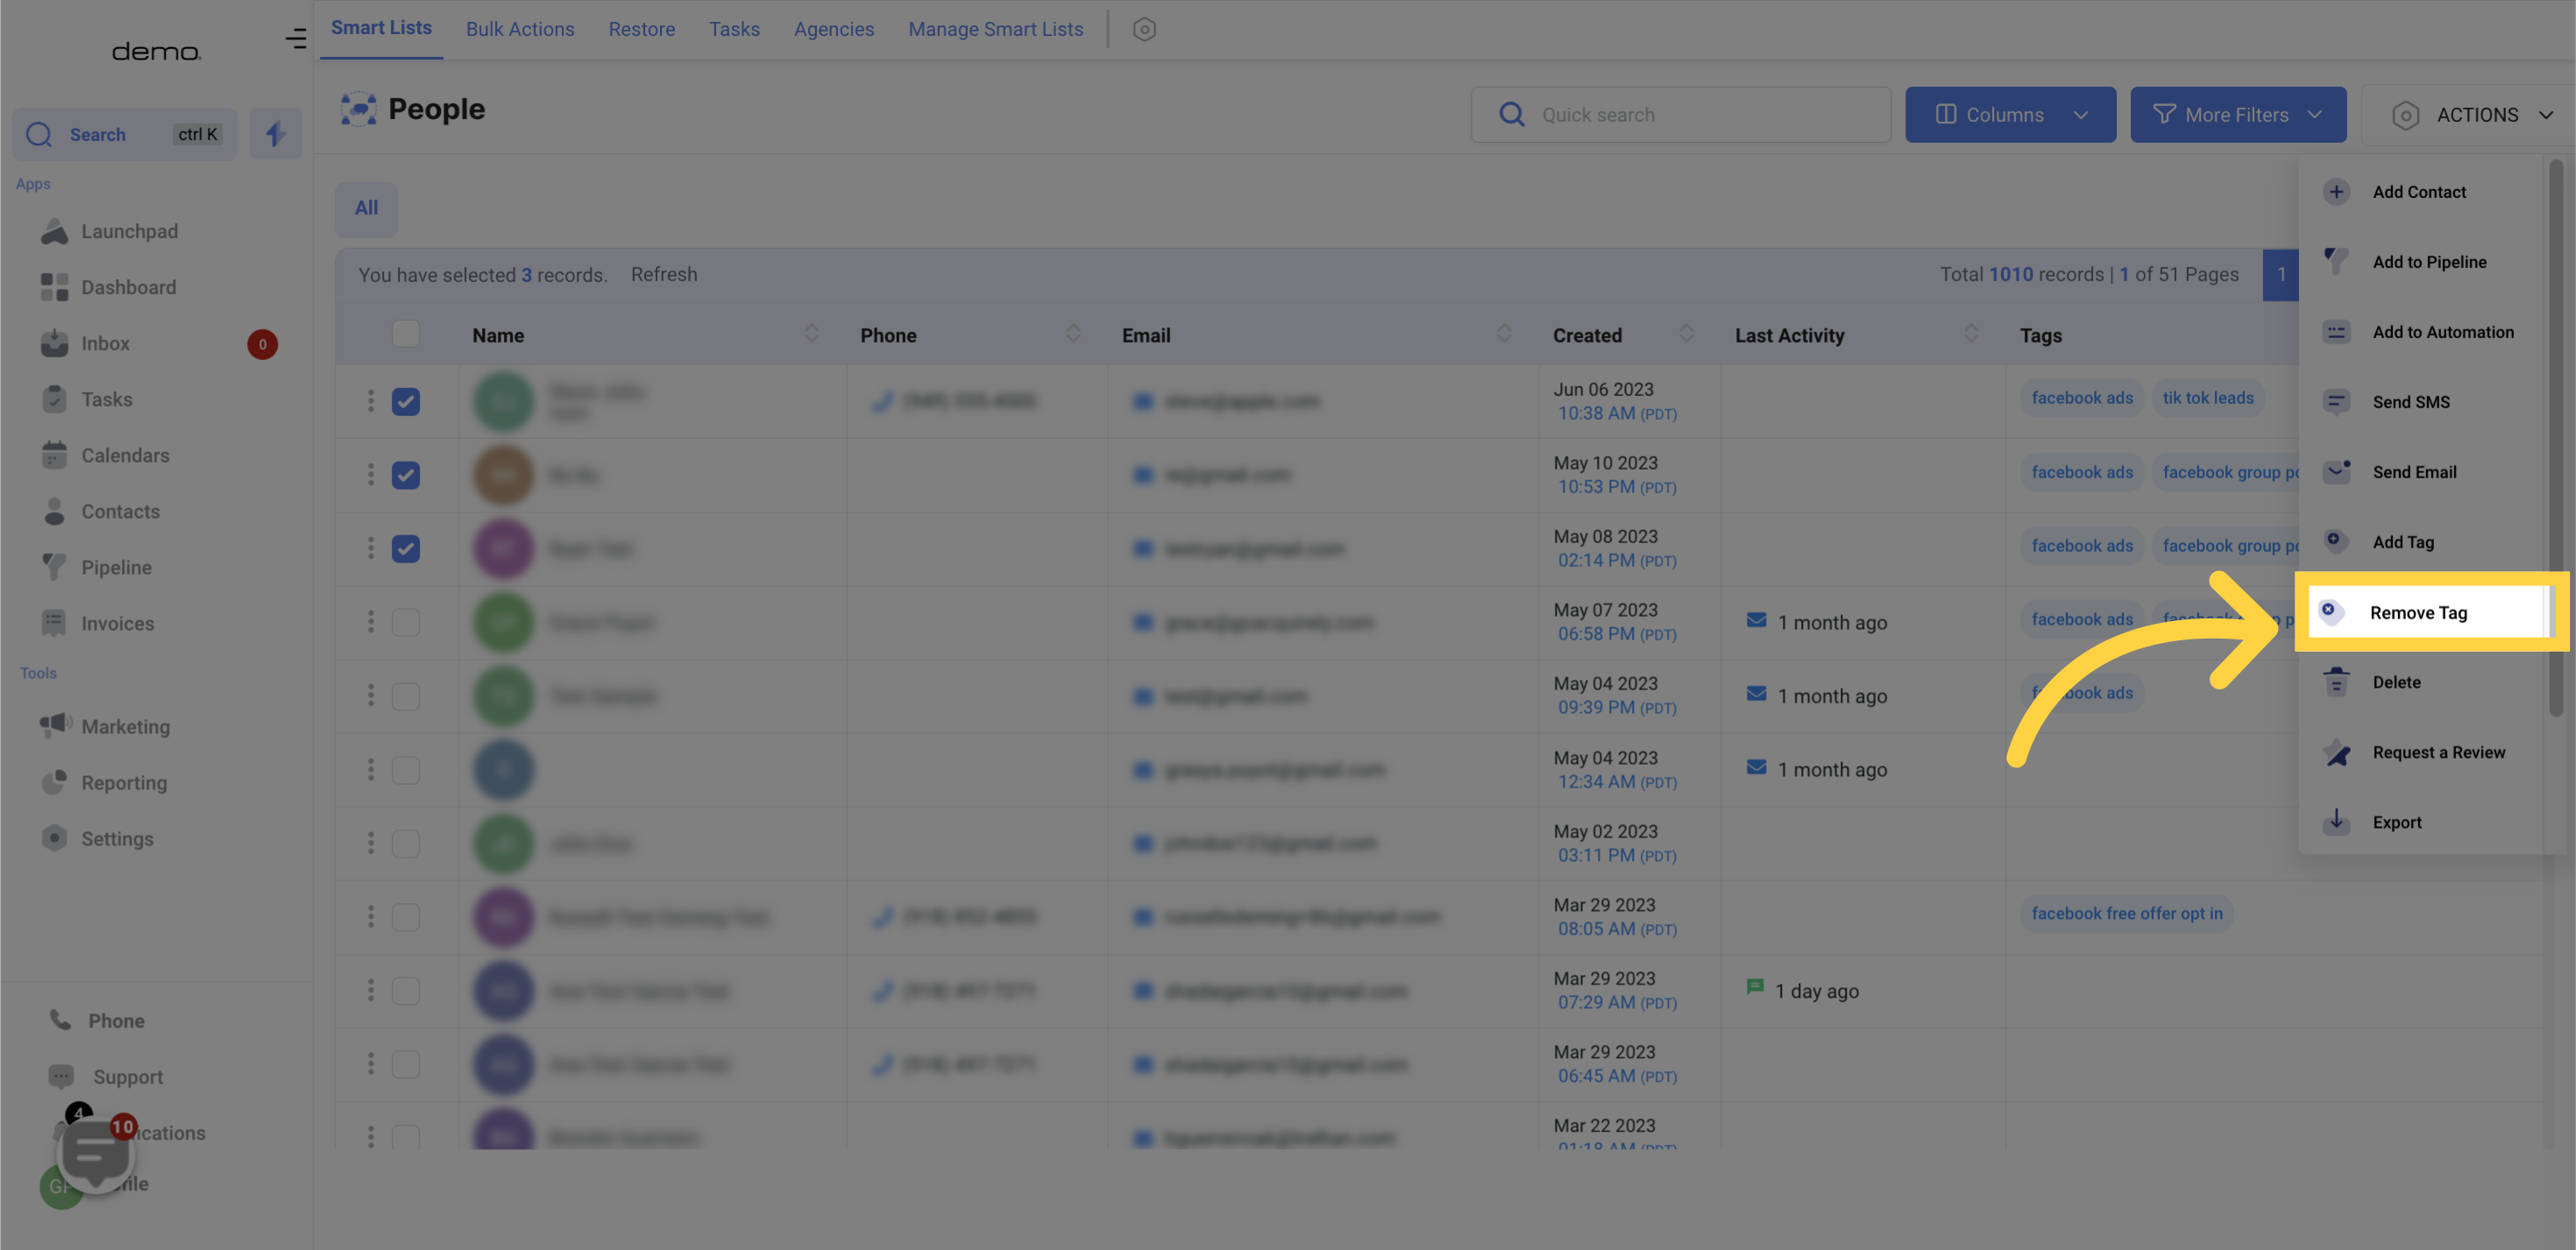This screenshot has height=1250, width=2576.
Task: Click Request a Review star icon
Action: tap(2336, 752)
